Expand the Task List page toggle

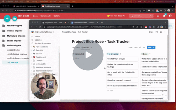pyautogui.click(x=32, y=50)
